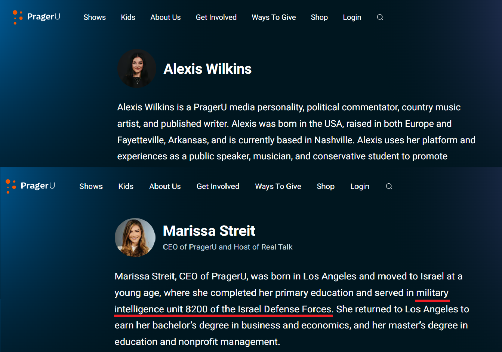Image resolution: width=502 pixels, height=352 pixels.
Task: Click the Alexis Wilkins name heading
Action: [x=207, y=69]
